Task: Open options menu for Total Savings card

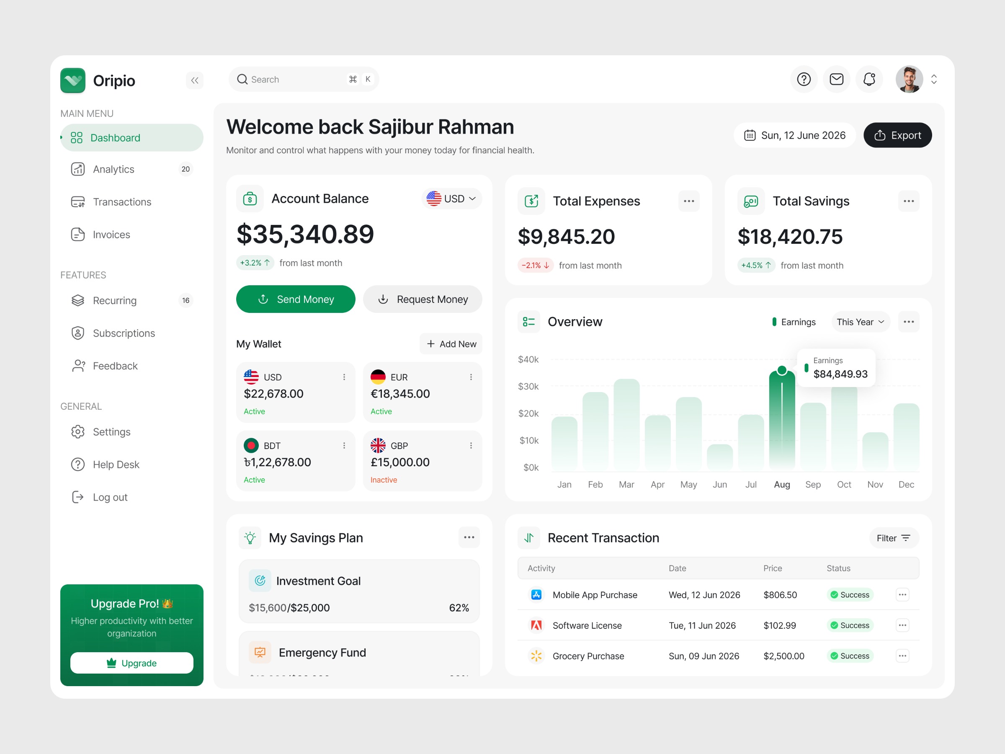Action: point(909,201)
